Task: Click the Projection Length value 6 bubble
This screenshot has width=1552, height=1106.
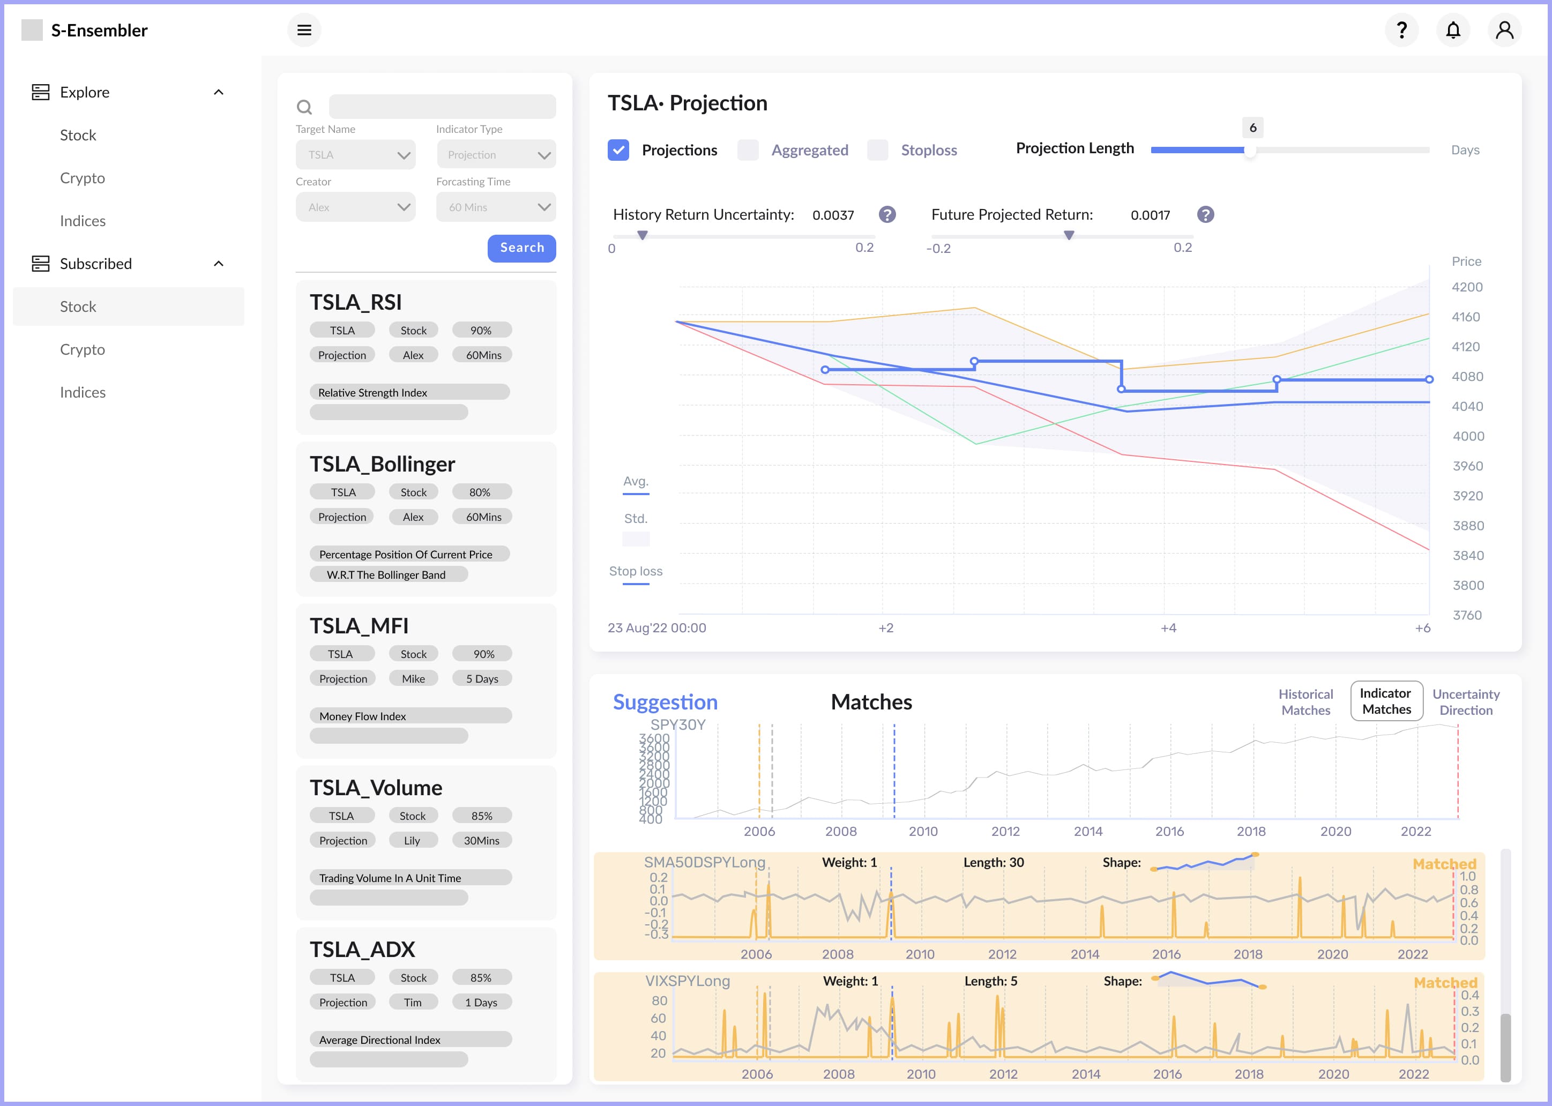Action: point(1252,128)
